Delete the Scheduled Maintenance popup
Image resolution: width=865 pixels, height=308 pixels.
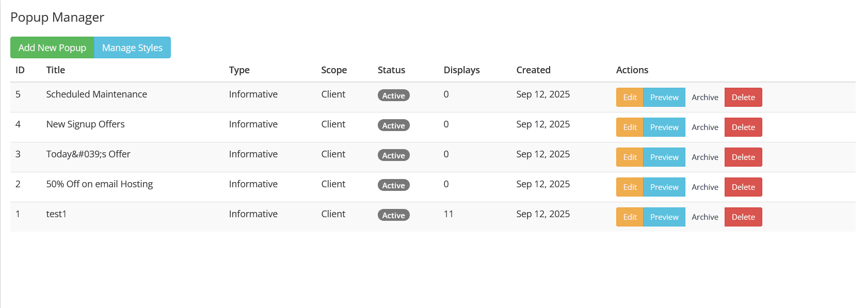coord(743,98)
